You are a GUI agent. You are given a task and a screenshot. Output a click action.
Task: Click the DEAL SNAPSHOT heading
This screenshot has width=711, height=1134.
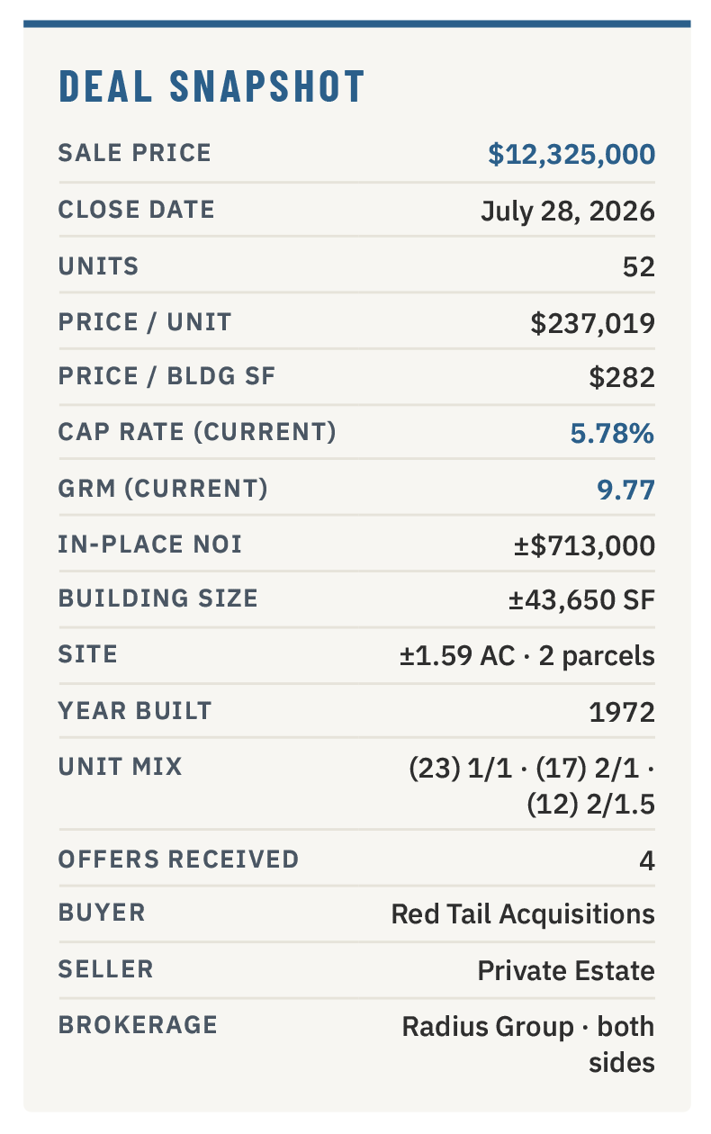pos(211,86)
